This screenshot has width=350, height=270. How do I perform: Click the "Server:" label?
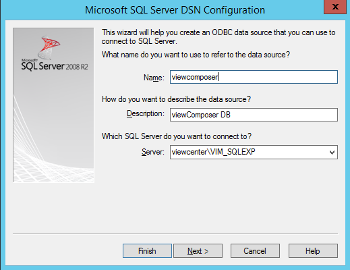(x=153, y=152)
